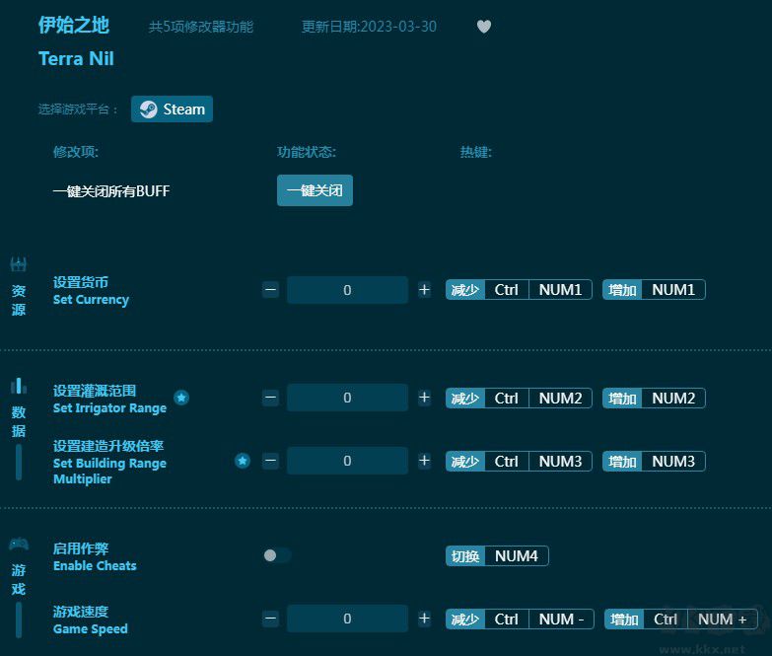Click NUM1 key in Set Currency increase hotkey
This screenshot has width=772, height=656.
tap(673, 290)
